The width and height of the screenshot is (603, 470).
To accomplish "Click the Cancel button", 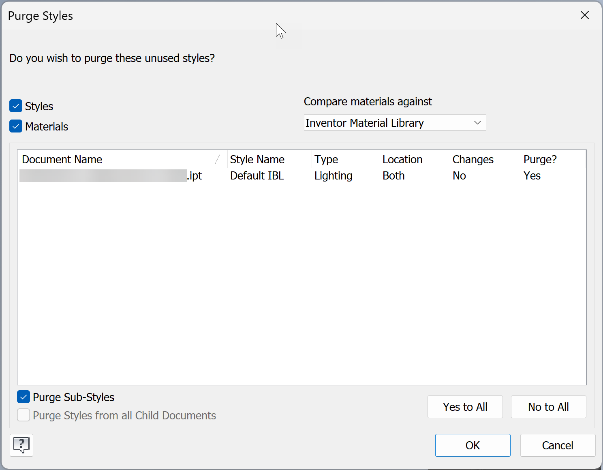I will click(558, 445).
